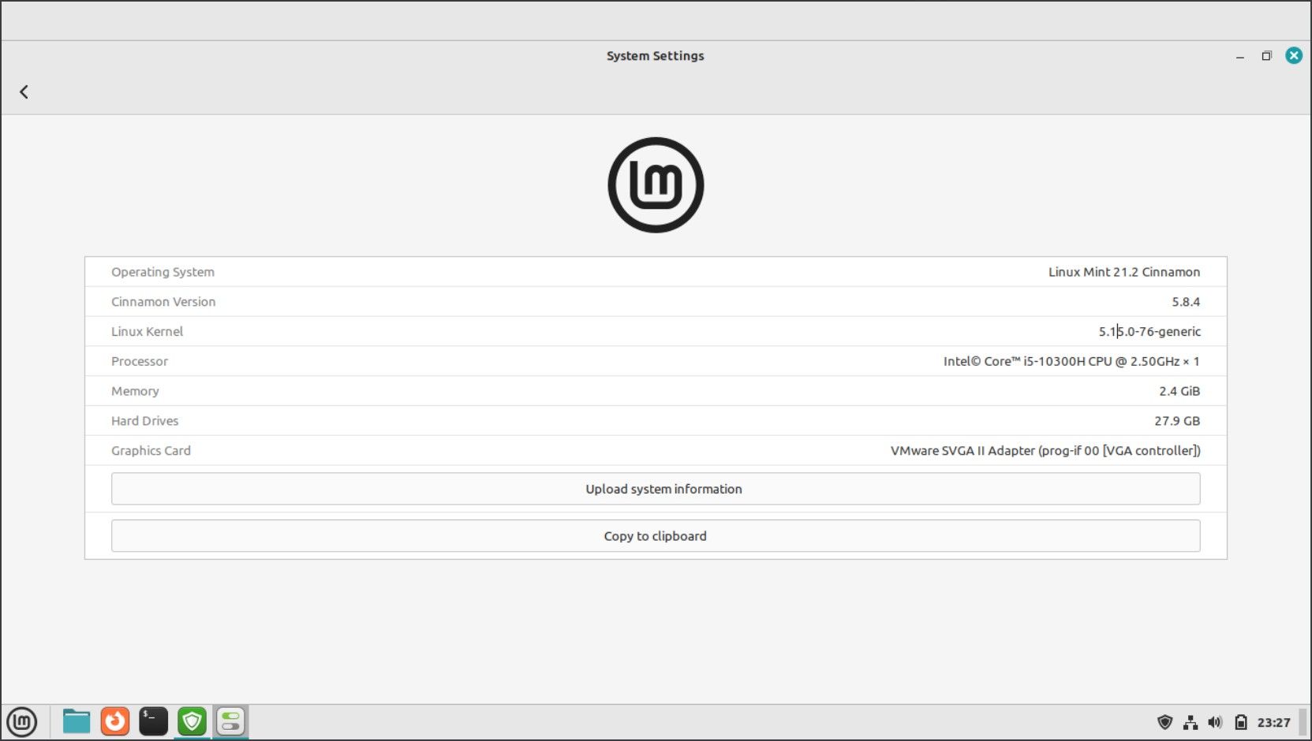The image size is (1312, 741).
Task: Select the Processor information row
Action: (656, 361)
